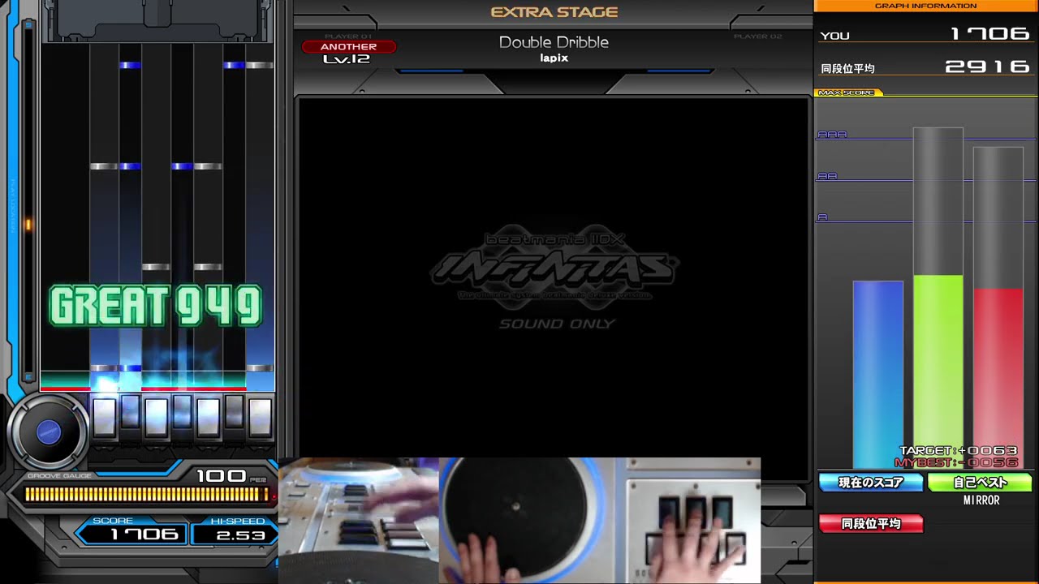Click the left keyboard hand camera thumbnail
This screenshot has height=584, width=1039.
coord(359,520)
